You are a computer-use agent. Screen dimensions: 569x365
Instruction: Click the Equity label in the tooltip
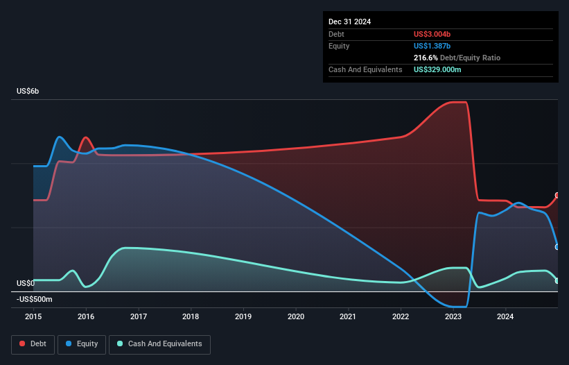point(339,46)
